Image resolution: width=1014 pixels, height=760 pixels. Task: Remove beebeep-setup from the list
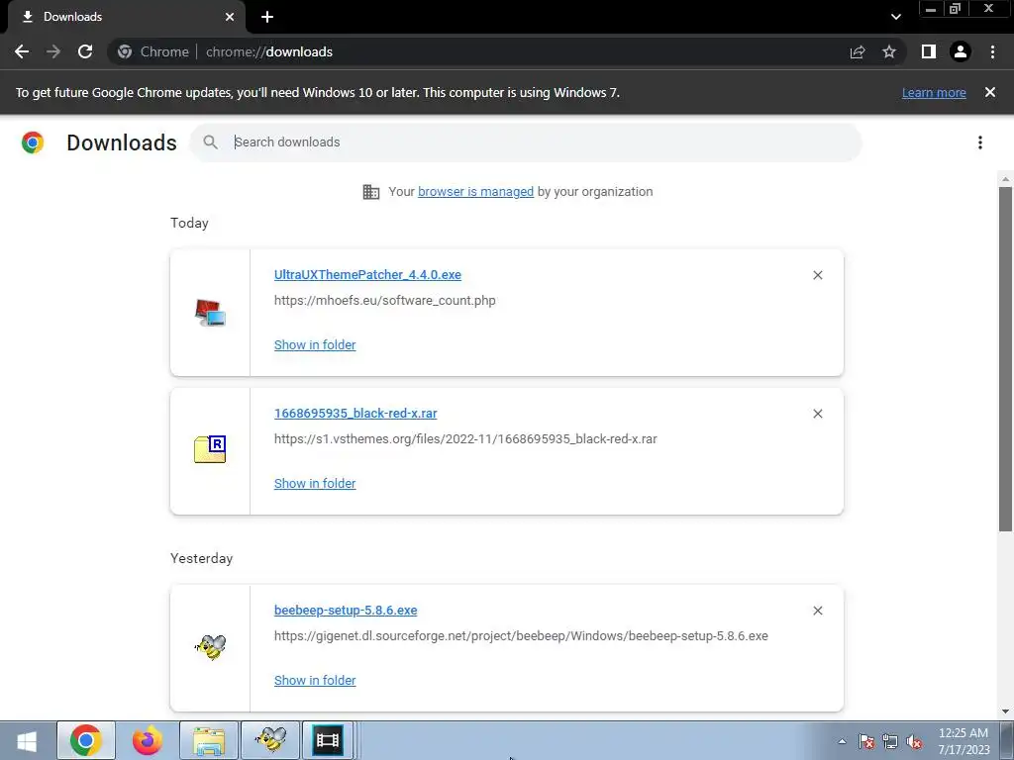coord(817,611)
